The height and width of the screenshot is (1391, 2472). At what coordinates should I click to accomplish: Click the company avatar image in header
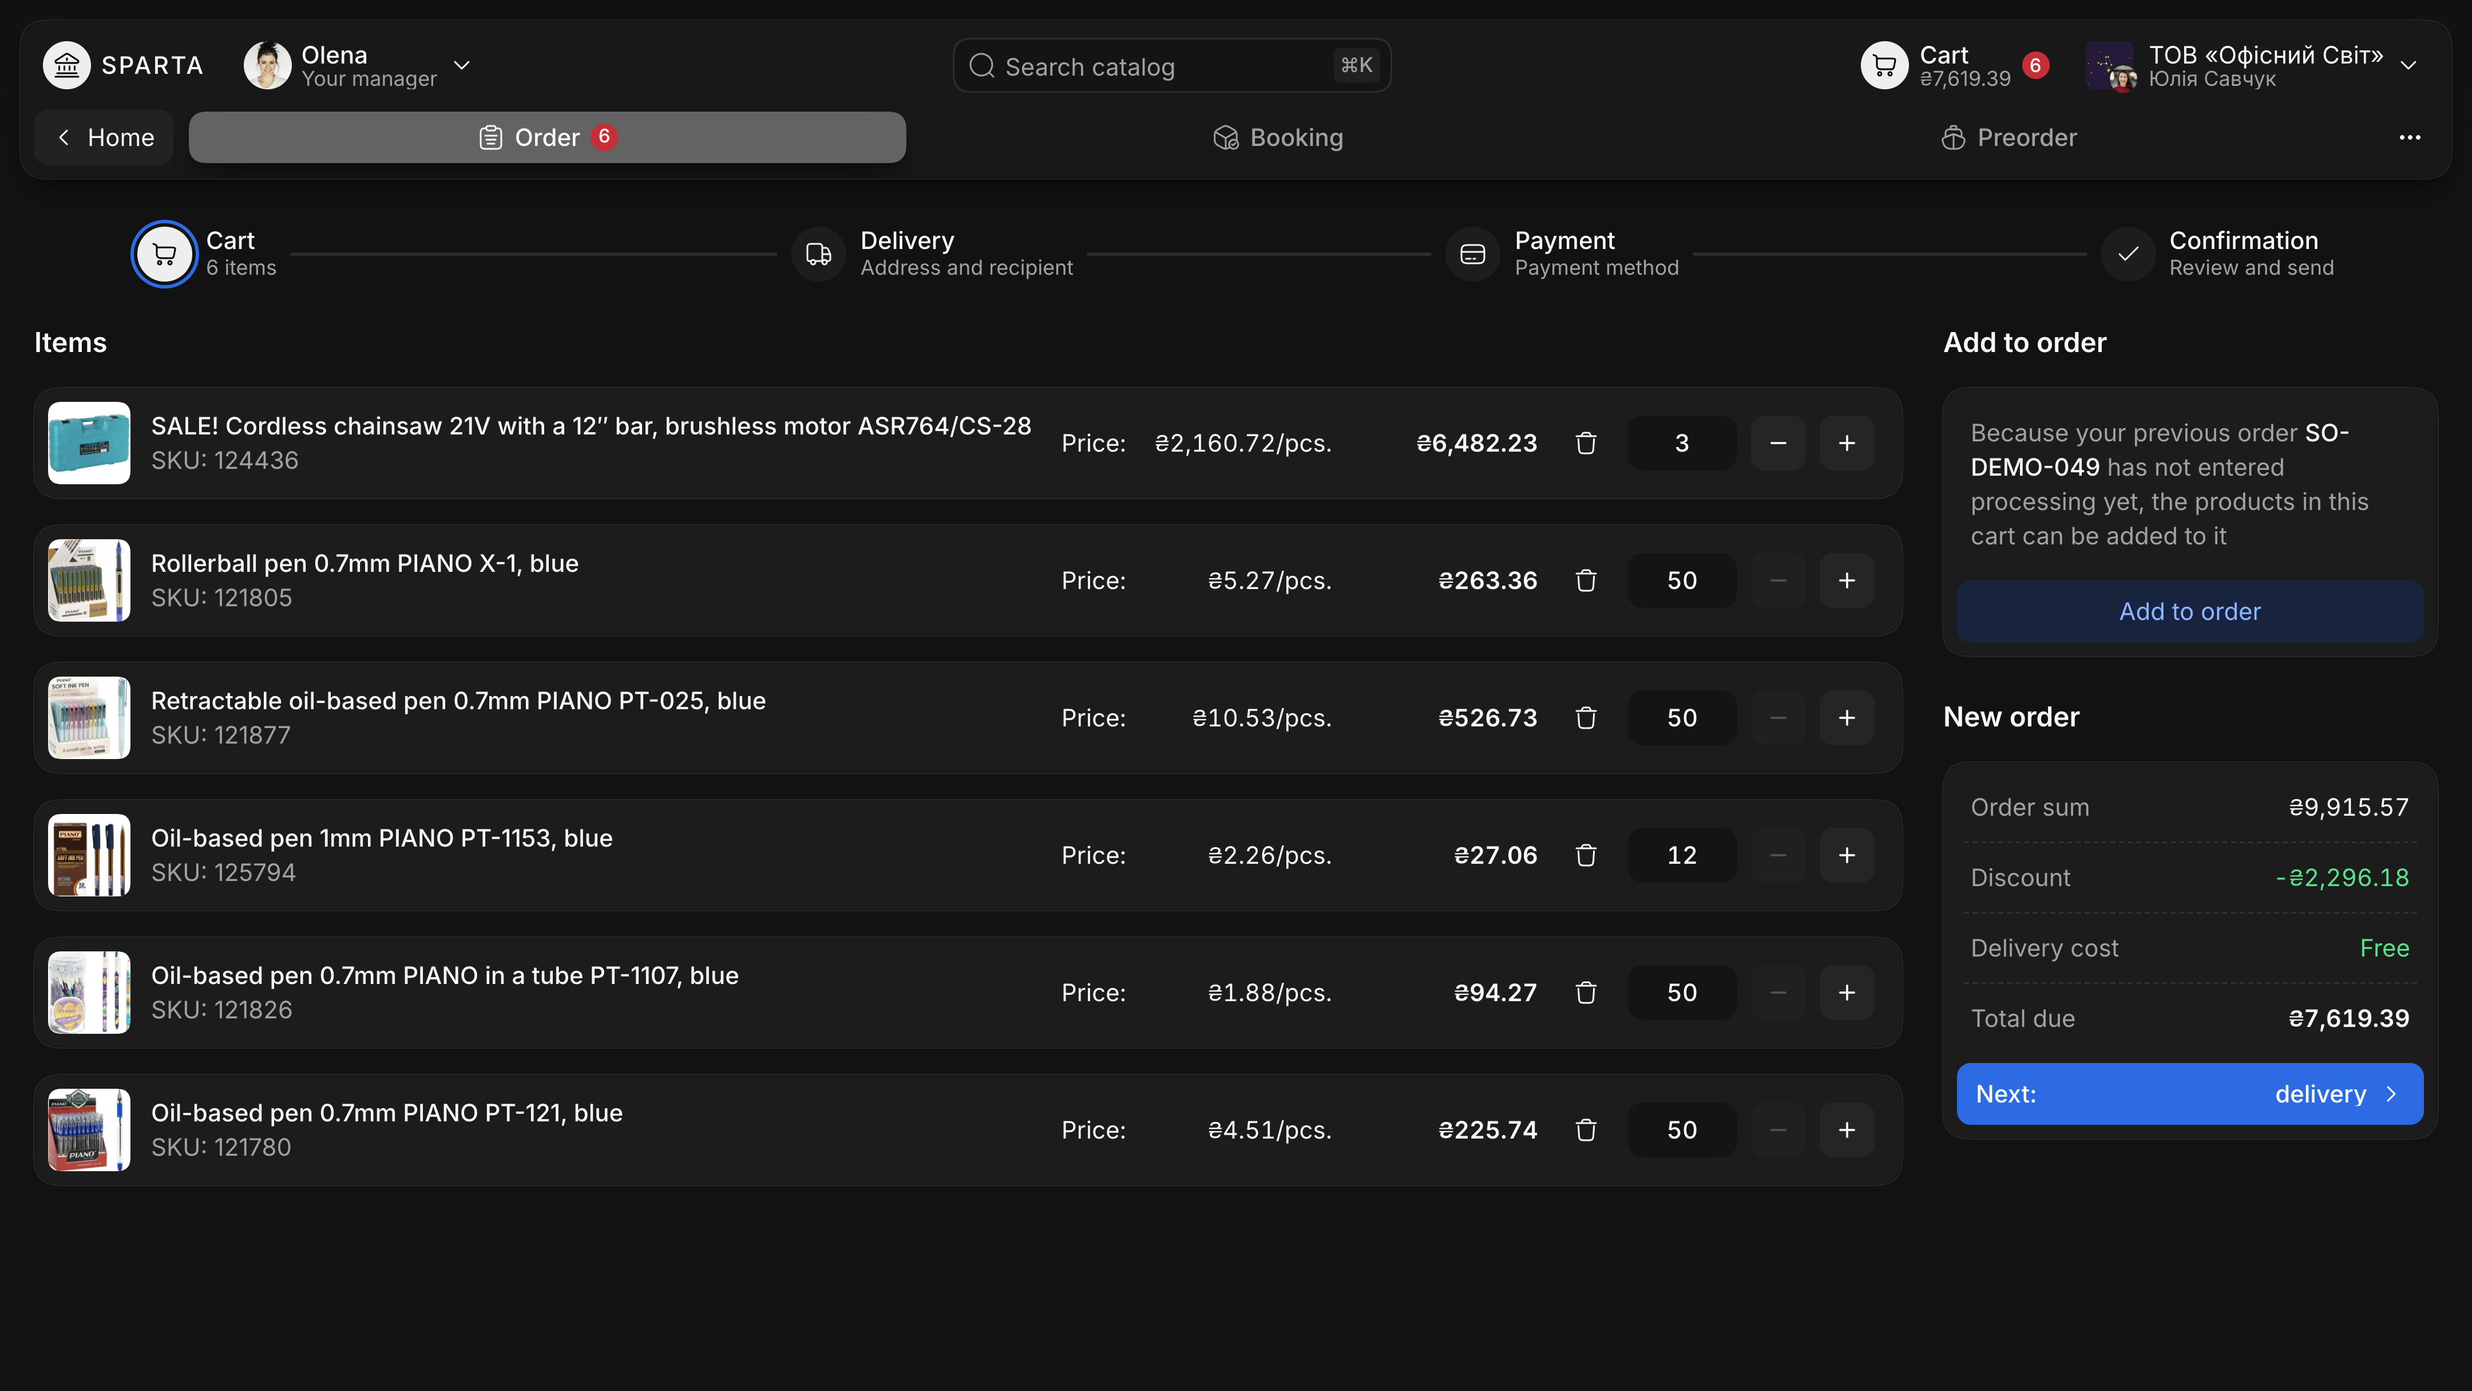2110,65
